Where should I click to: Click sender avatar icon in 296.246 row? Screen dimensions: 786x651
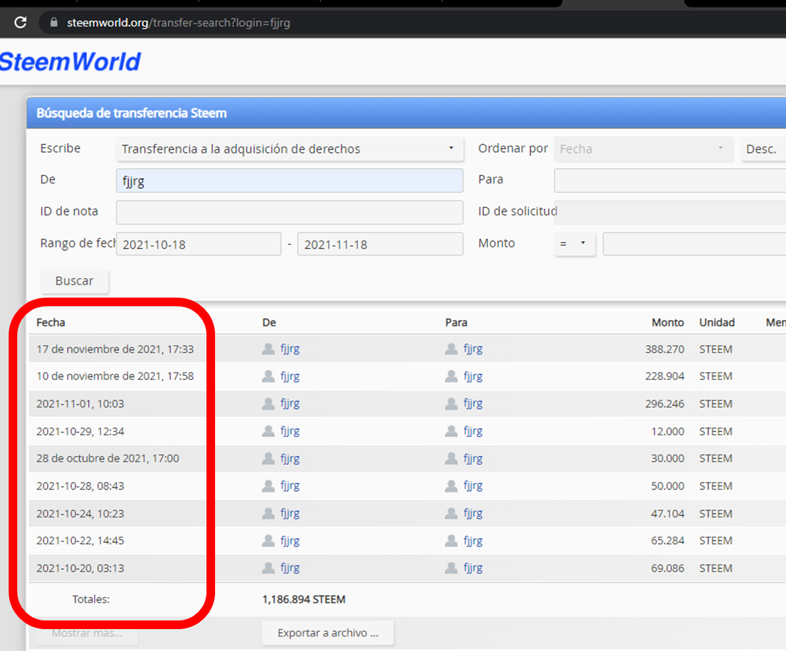[x=268, y=403]
